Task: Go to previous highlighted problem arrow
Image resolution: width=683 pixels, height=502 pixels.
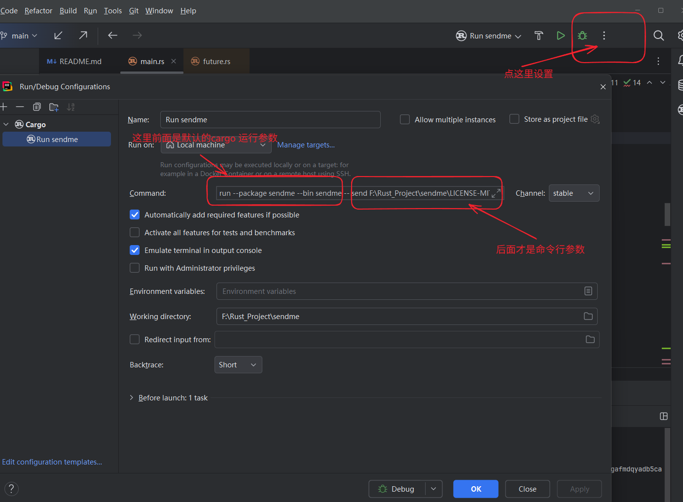Action: pos(649,82)
